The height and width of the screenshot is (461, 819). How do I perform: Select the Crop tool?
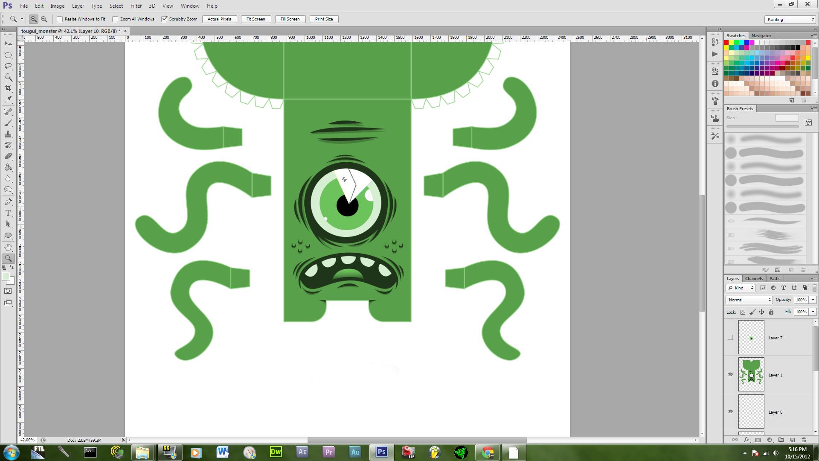(x=8, y=88)
